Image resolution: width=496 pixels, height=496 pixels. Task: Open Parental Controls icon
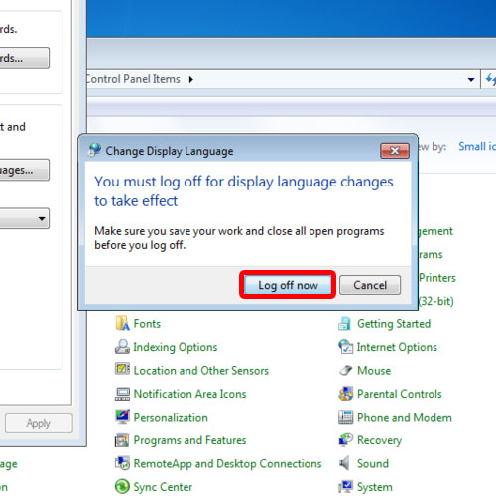(x=346, y=394)
